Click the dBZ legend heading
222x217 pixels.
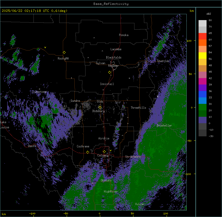(209, 14)
